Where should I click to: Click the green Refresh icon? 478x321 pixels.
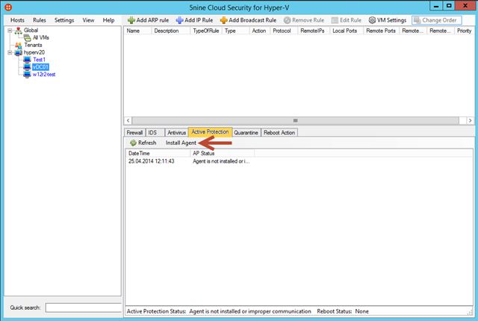133,143
